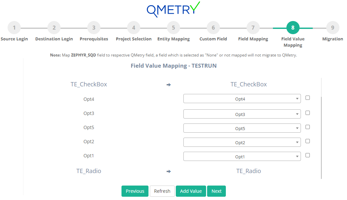Open the Opt2 destination value dropdown

242,143
